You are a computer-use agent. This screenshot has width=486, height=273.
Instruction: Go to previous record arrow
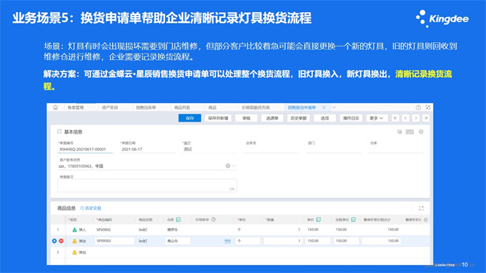tap(405, 118)
